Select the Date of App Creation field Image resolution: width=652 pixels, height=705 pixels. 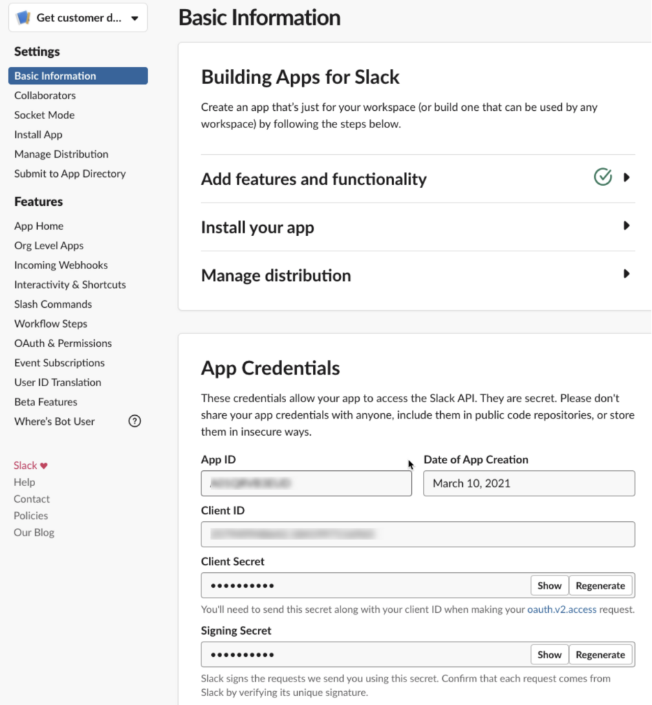[x=528, y=483]
